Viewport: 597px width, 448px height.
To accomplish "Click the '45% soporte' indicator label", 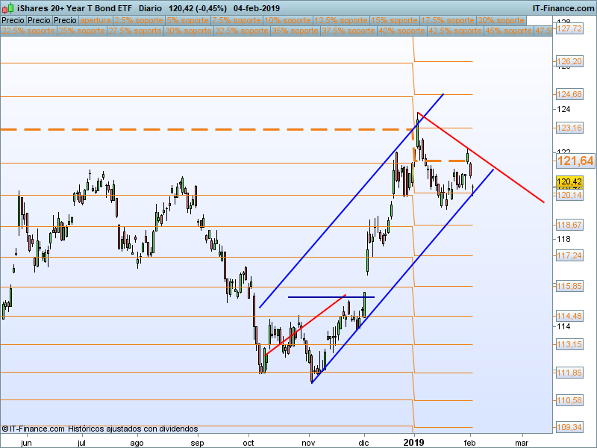I will pos(508,31).
